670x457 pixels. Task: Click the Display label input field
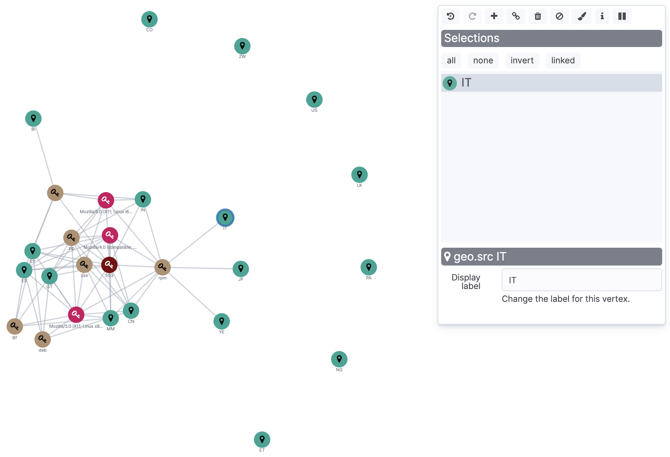582,280
